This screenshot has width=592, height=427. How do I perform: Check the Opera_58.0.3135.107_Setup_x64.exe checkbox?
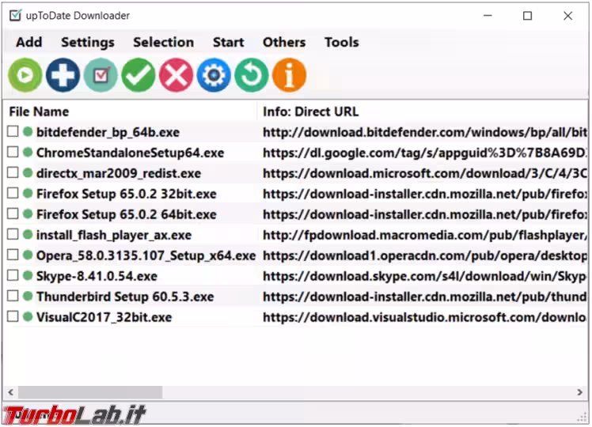13,255
